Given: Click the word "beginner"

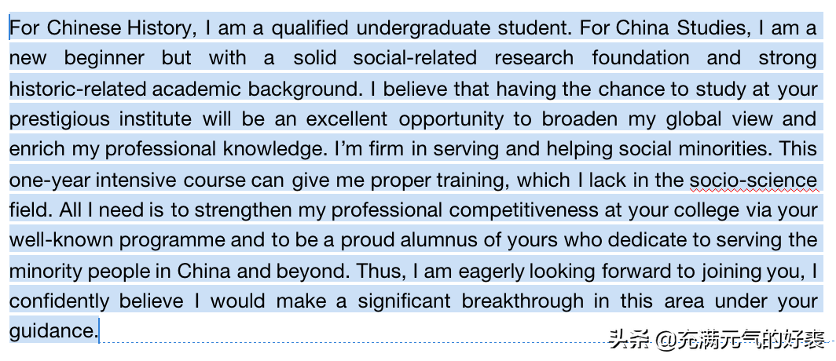Looking at the screenshot, I should click(104, 58).
